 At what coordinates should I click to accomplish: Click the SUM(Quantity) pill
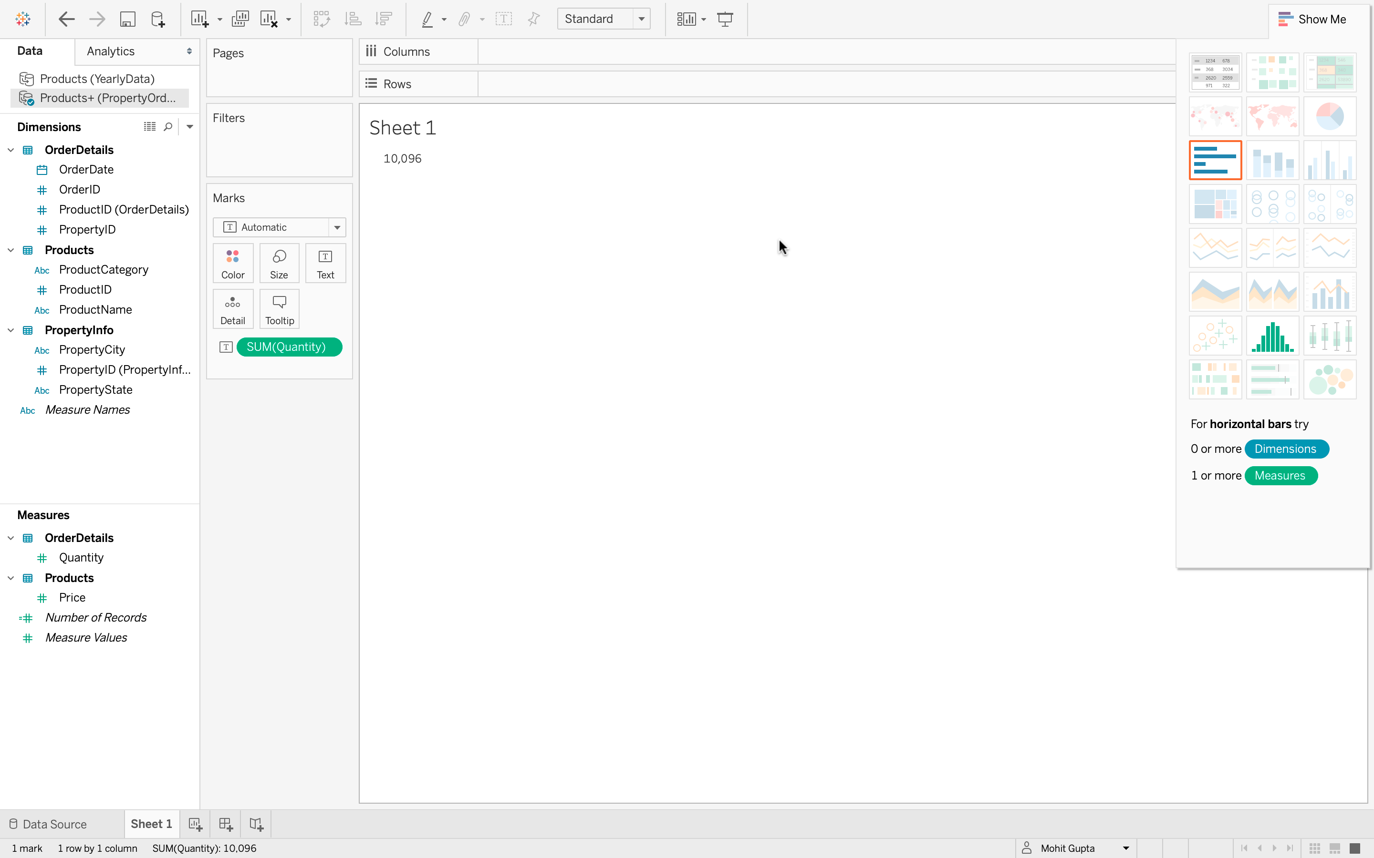tap(289, 347)
